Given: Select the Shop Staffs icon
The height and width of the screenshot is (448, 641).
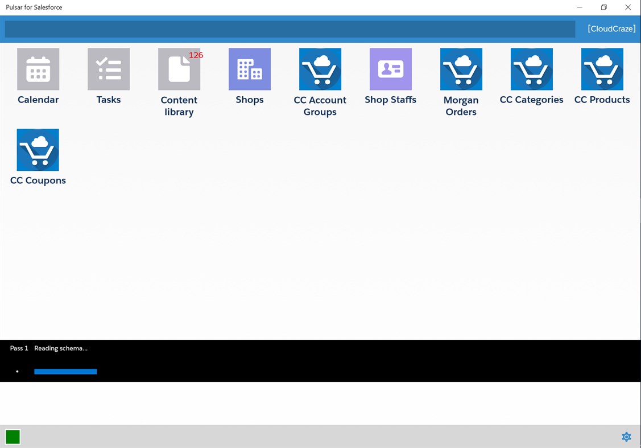Looking at the screenshot, I should tap(390, 68).
